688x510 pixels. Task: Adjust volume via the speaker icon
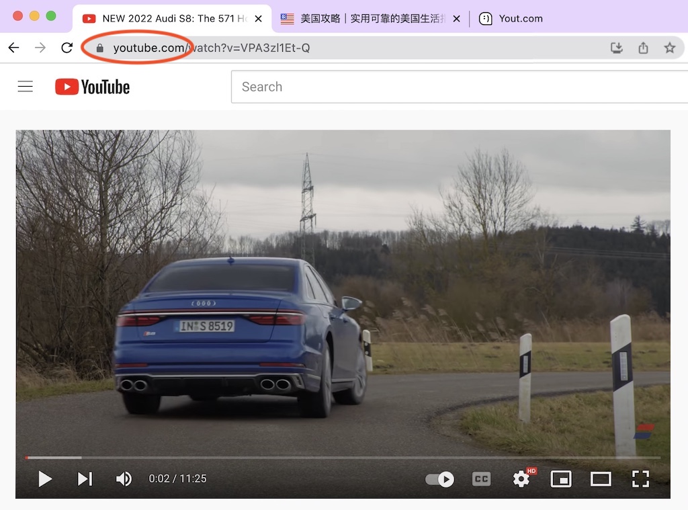[x=124, y=478]
